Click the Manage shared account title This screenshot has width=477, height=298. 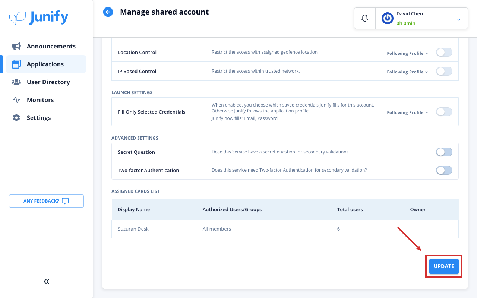click(x=164, y=12)
